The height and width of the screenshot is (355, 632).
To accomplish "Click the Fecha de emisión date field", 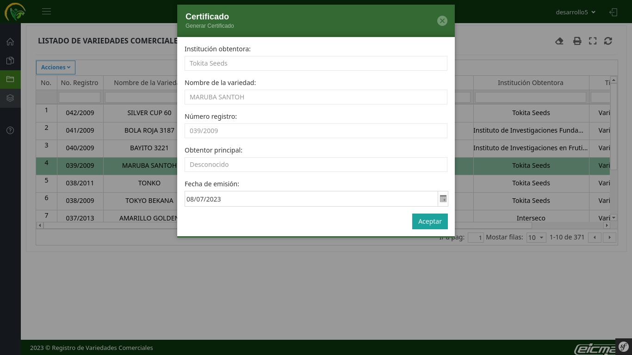I will click(311, 199).
